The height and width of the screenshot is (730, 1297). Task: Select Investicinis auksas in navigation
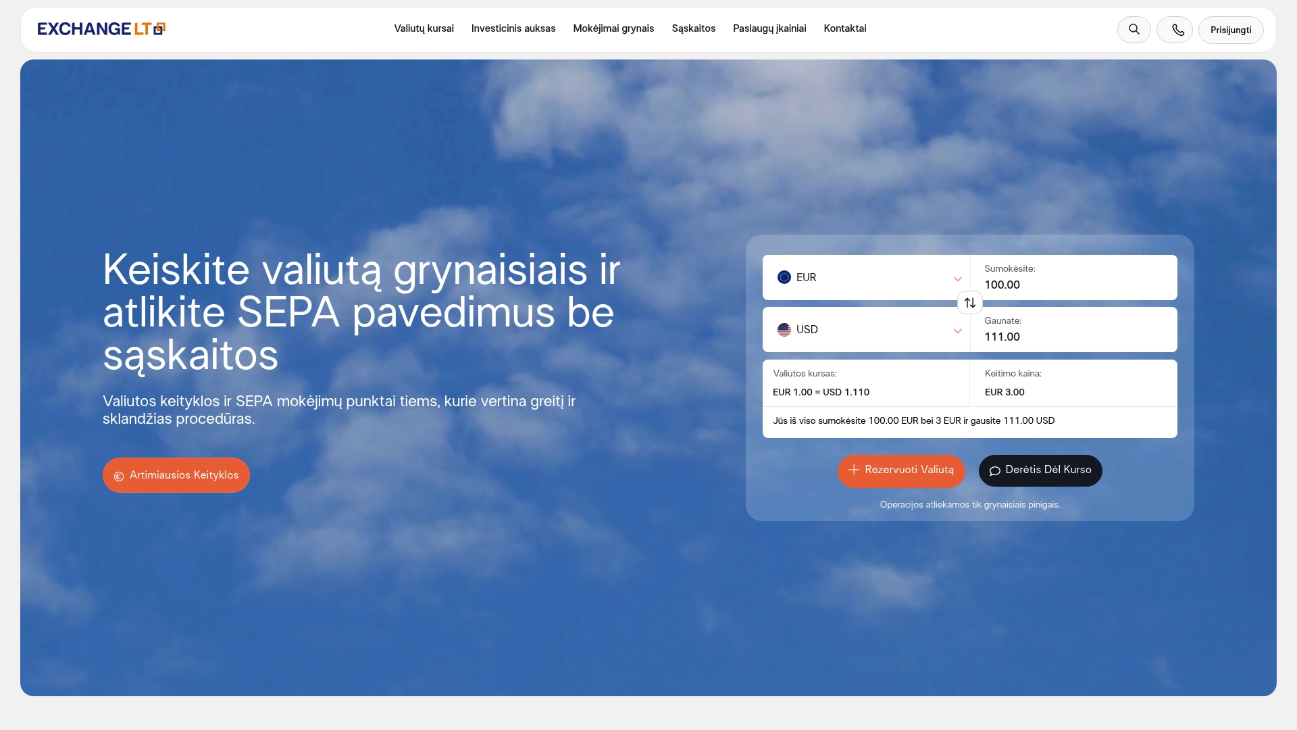[513, 28]
